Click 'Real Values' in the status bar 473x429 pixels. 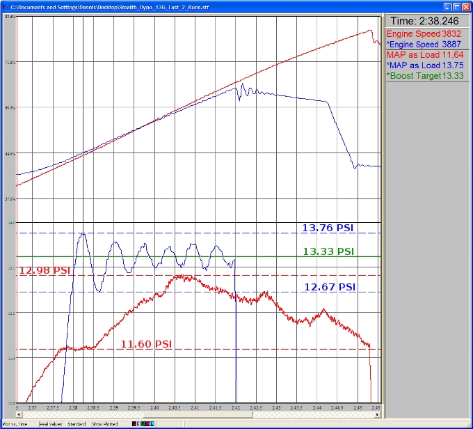(x=51, y=424)
